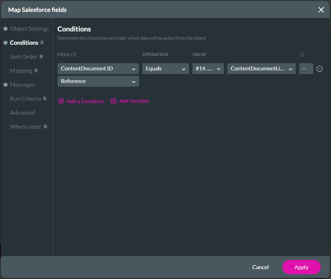Click info icon beside Conditions tab

(x=42, y=43)
